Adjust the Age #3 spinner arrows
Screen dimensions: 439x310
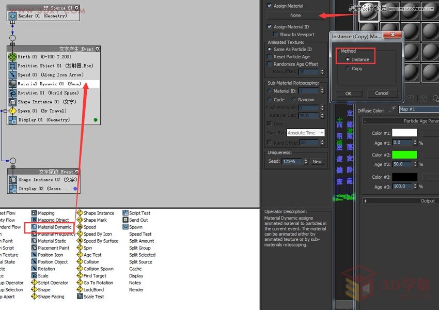pos(415,186)
